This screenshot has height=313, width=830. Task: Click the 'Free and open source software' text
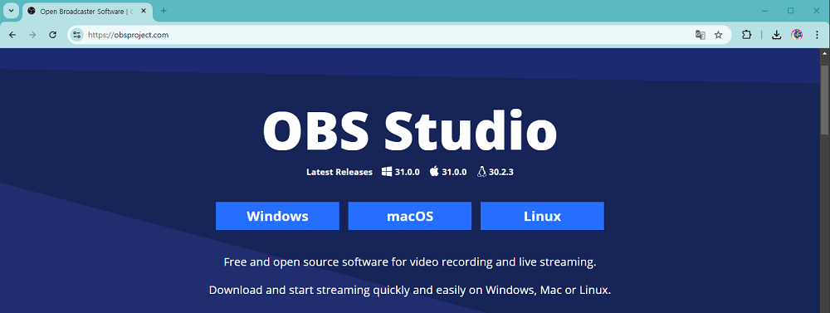point(410,262)
